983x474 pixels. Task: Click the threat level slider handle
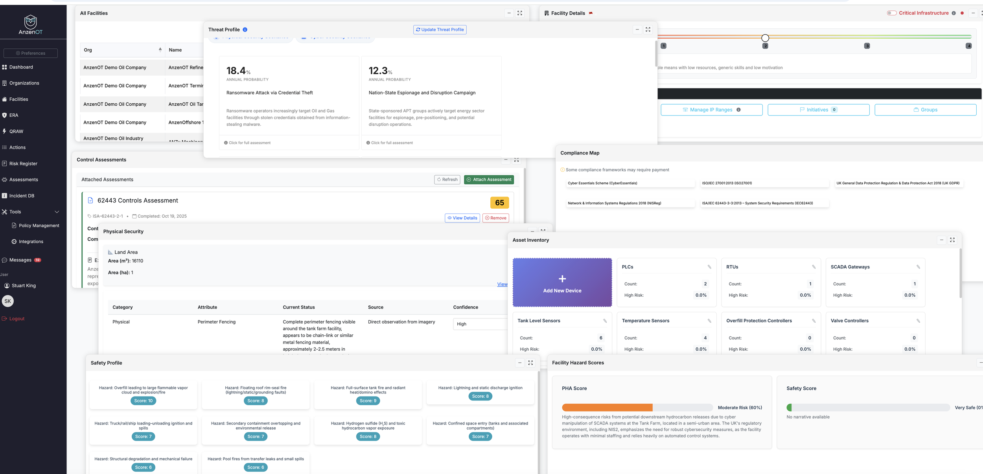click(x=765, y=38)
